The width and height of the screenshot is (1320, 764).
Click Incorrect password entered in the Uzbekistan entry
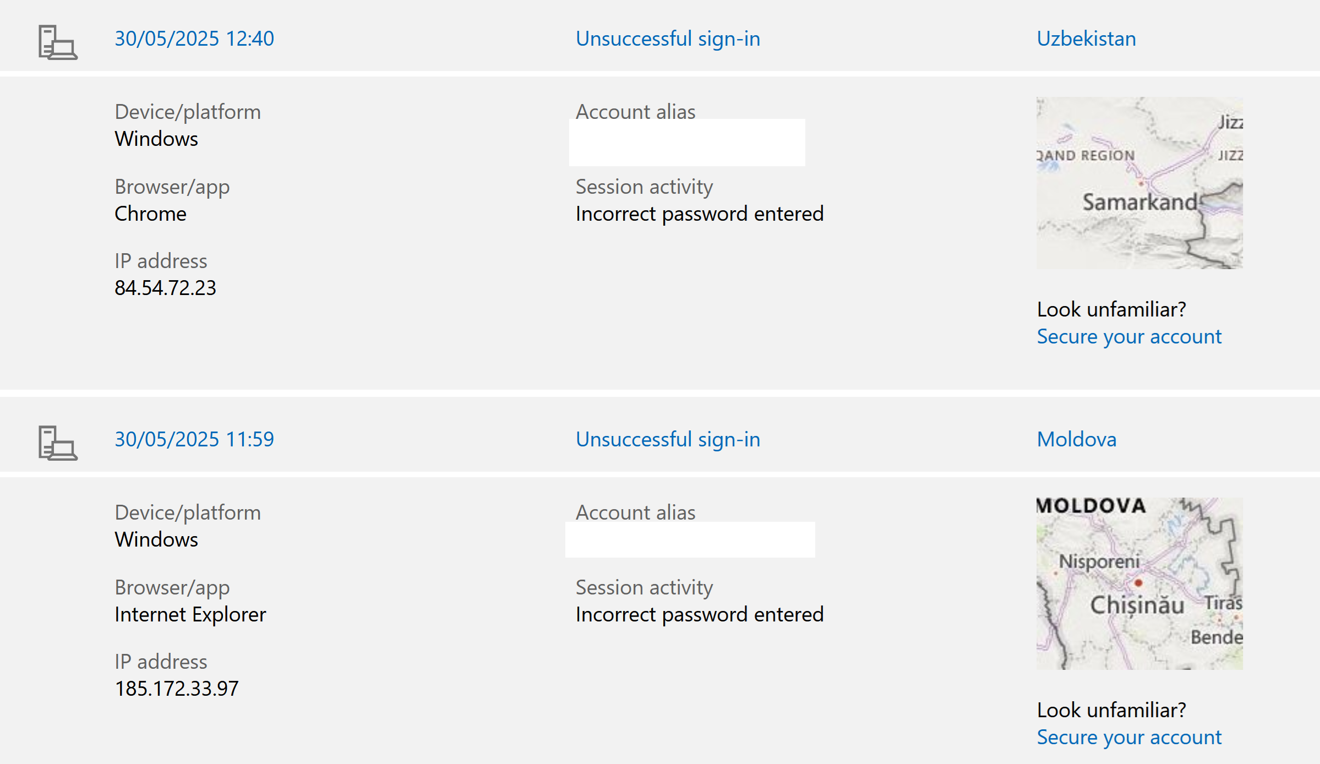pos(700,214)
